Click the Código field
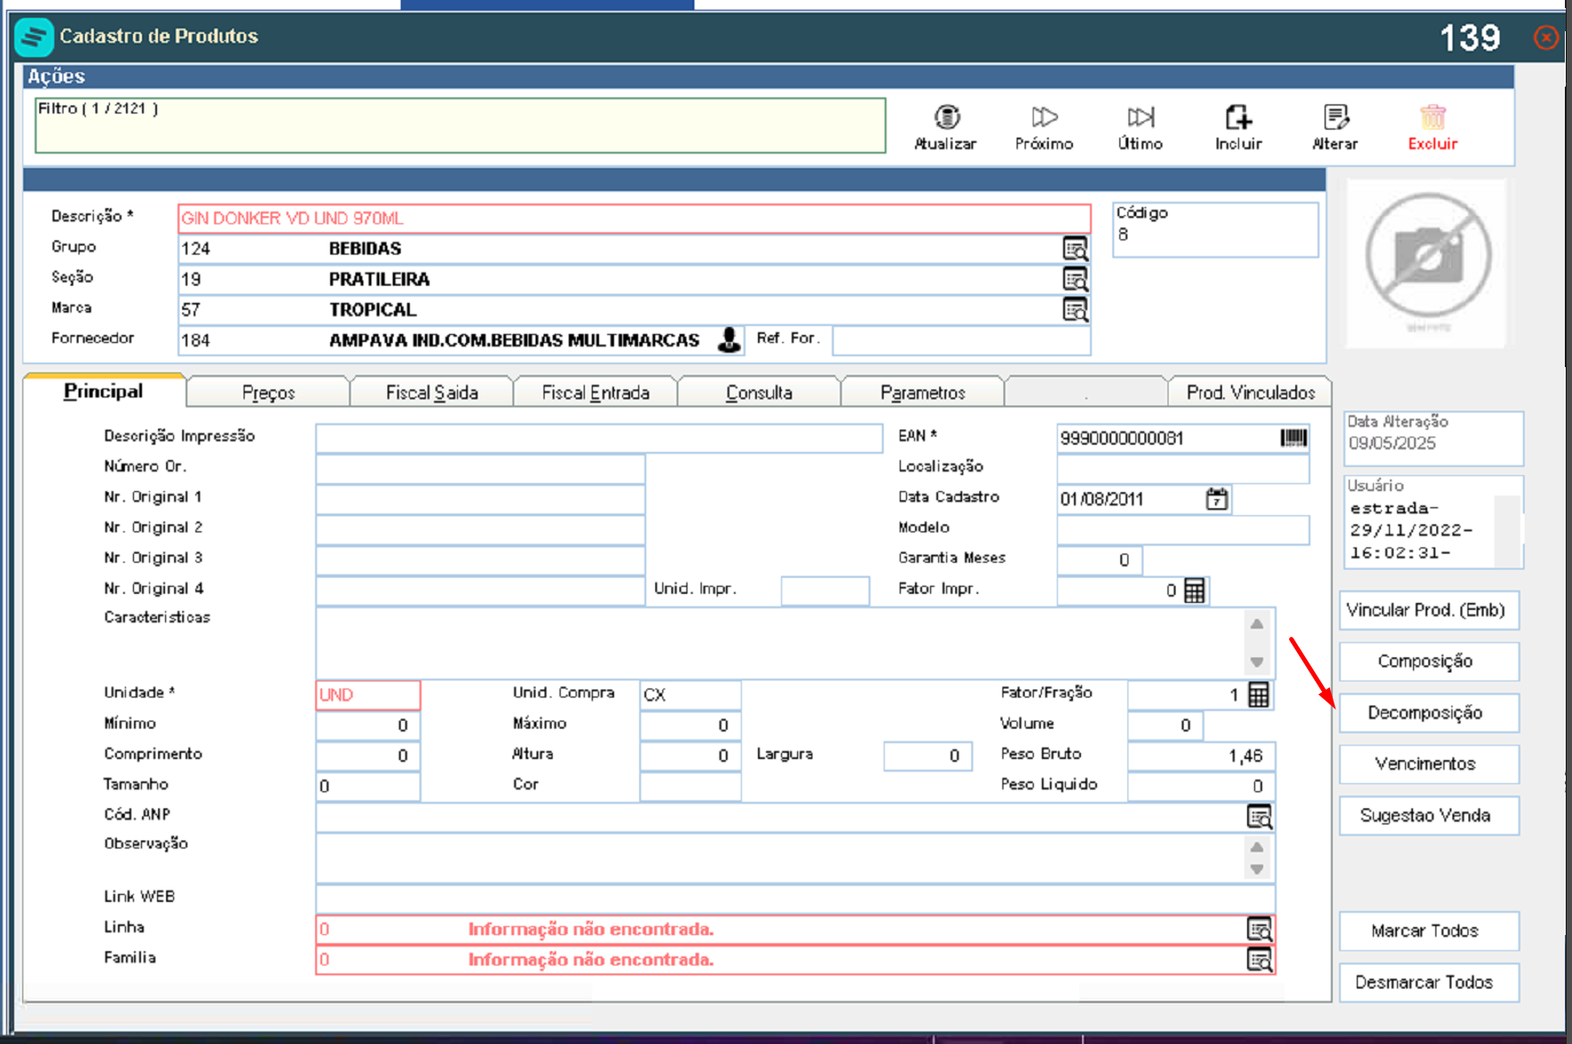 point(1215,230)
